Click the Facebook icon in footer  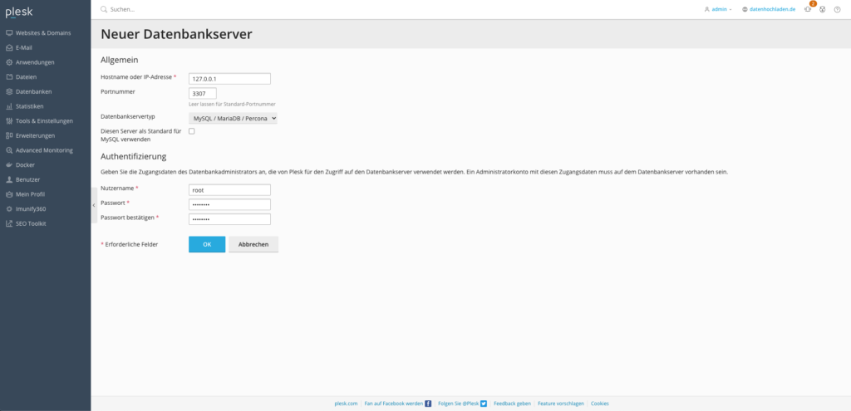coord(428,404)
